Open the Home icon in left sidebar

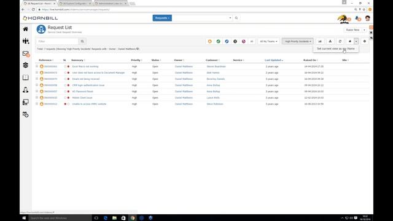26,29
